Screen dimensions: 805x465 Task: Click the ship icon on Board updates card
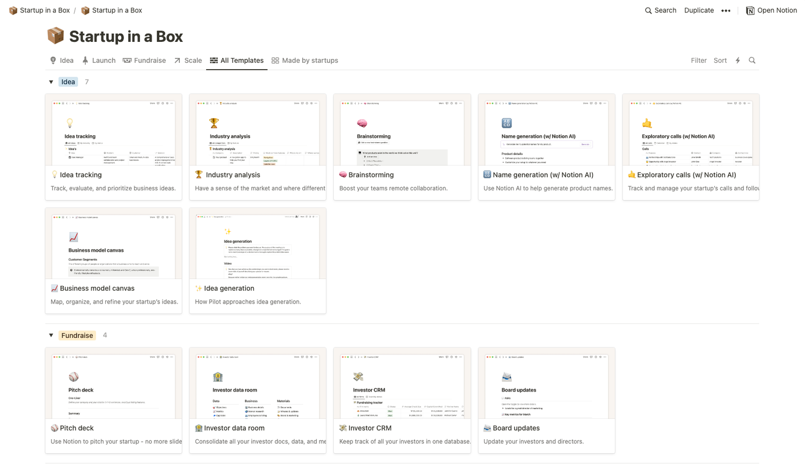(x=487, y=428)
